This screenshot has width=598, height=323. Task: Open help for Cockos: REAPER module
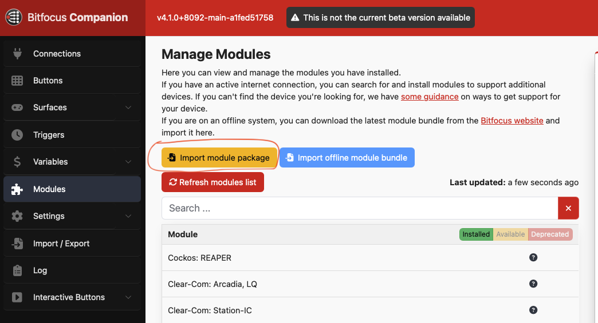[x=533, y=258]
